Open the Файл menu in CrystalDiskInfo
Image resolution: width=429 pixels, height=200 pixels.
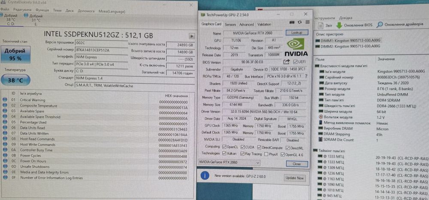point(5,10)
